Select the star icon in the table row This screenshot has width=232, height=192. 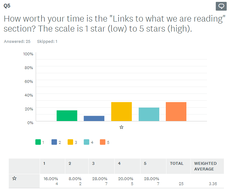coord(14,179)
